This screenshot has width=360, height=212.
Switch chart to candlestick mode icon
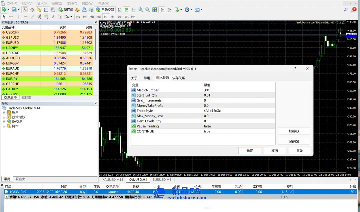tap(126, 10)
